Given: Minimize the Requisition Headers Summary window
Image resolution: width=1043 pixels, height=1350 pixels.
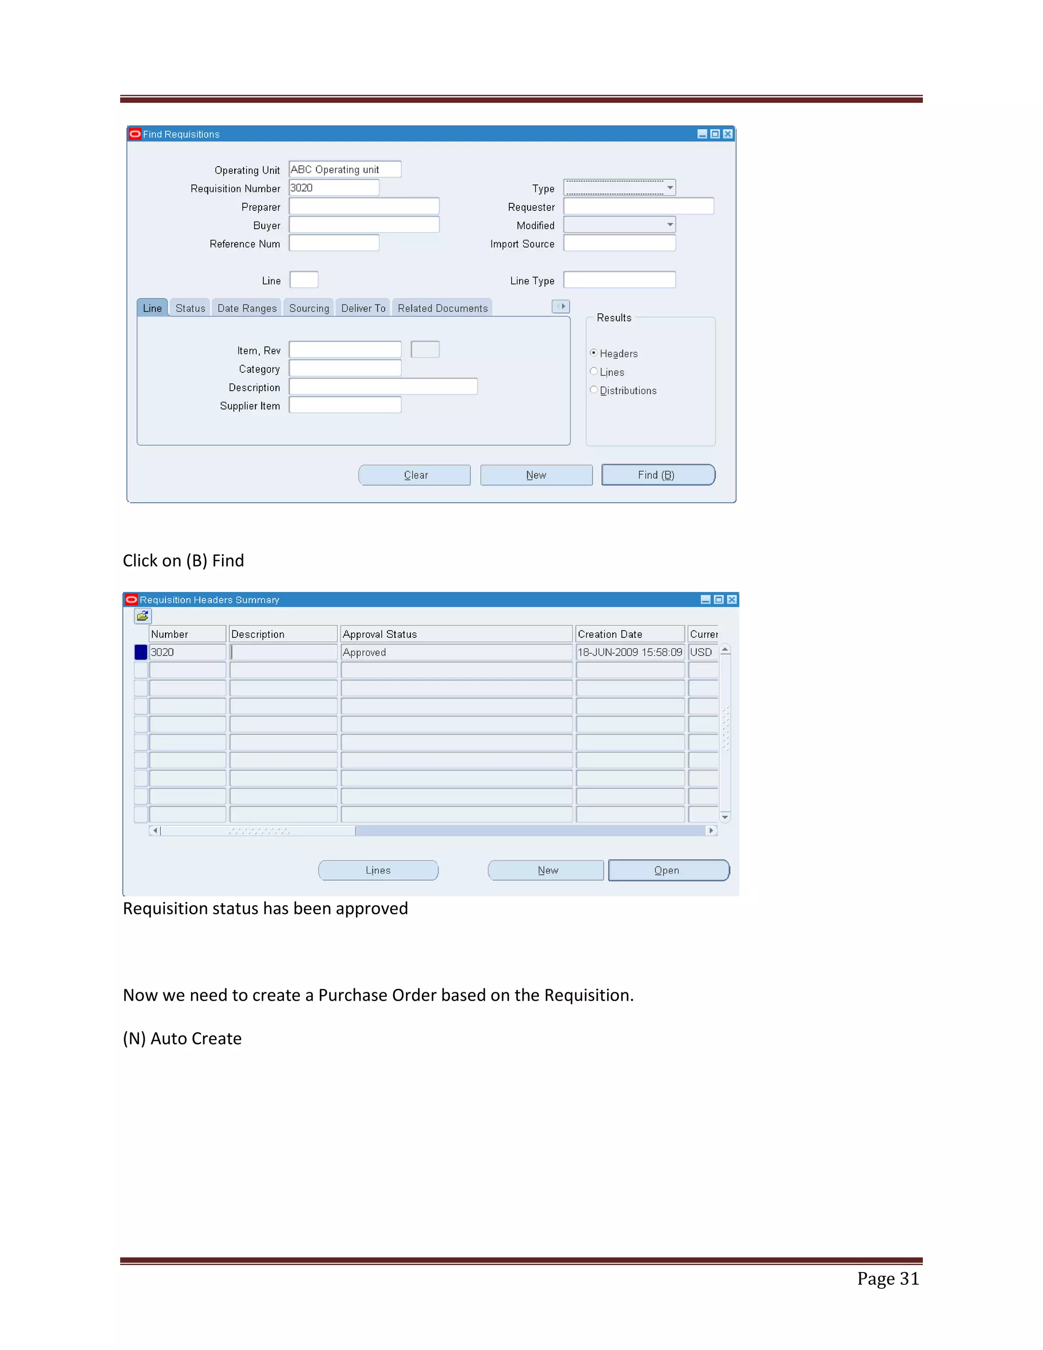Looking at the screenshot, I should point(706,599).
